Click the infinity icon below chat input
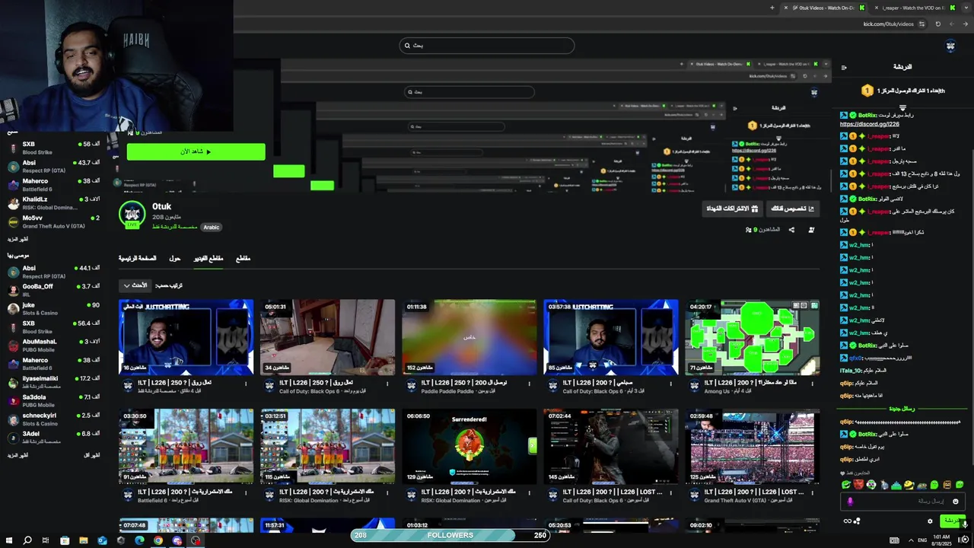Viewport: 974px width, 548px height. click(848, 521)
